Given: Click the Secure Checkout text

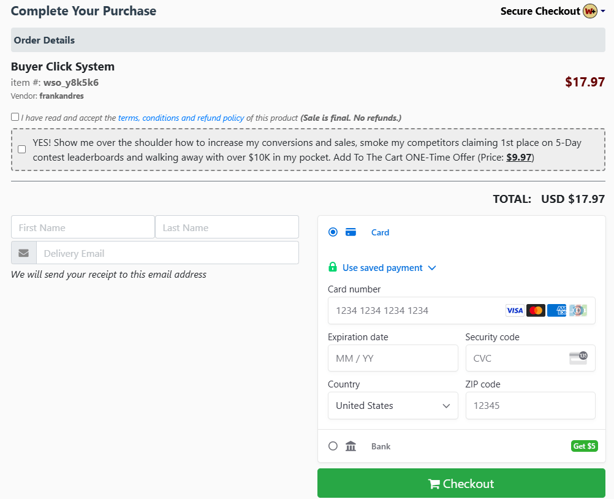Looking at the screenshot, I should (x=540, y=12).
